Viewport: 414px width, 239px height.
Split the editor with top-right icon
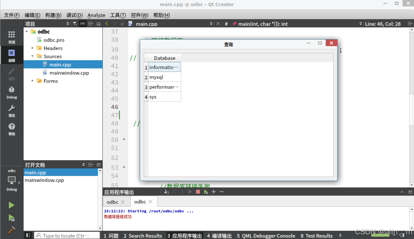(x=410, y=24)
